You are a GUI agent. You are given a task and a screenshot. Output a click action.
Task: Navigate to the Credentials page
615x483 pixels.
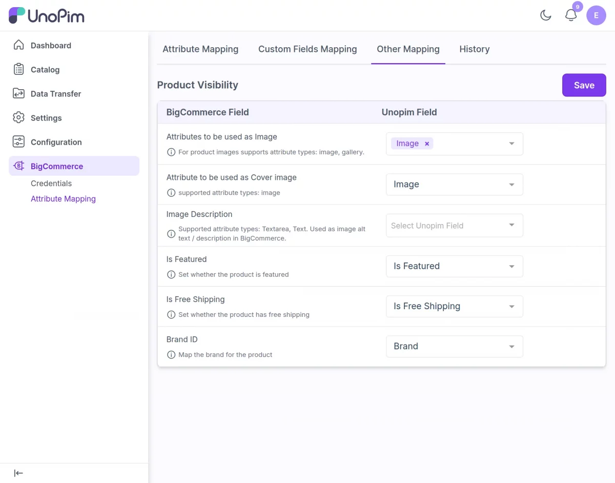[x=51, y=183]
